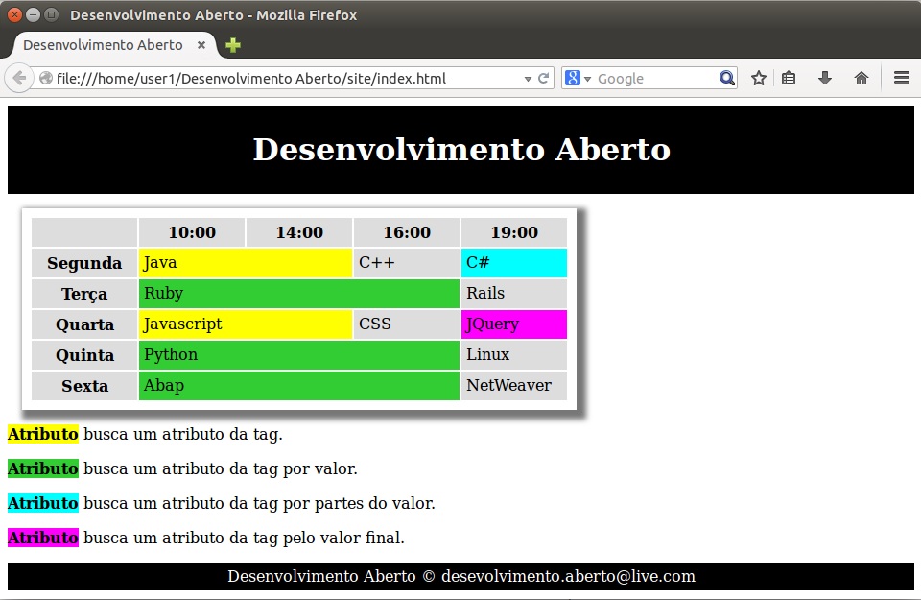
Task: Open the downloads arrow icon
Action: pos(825,79)
